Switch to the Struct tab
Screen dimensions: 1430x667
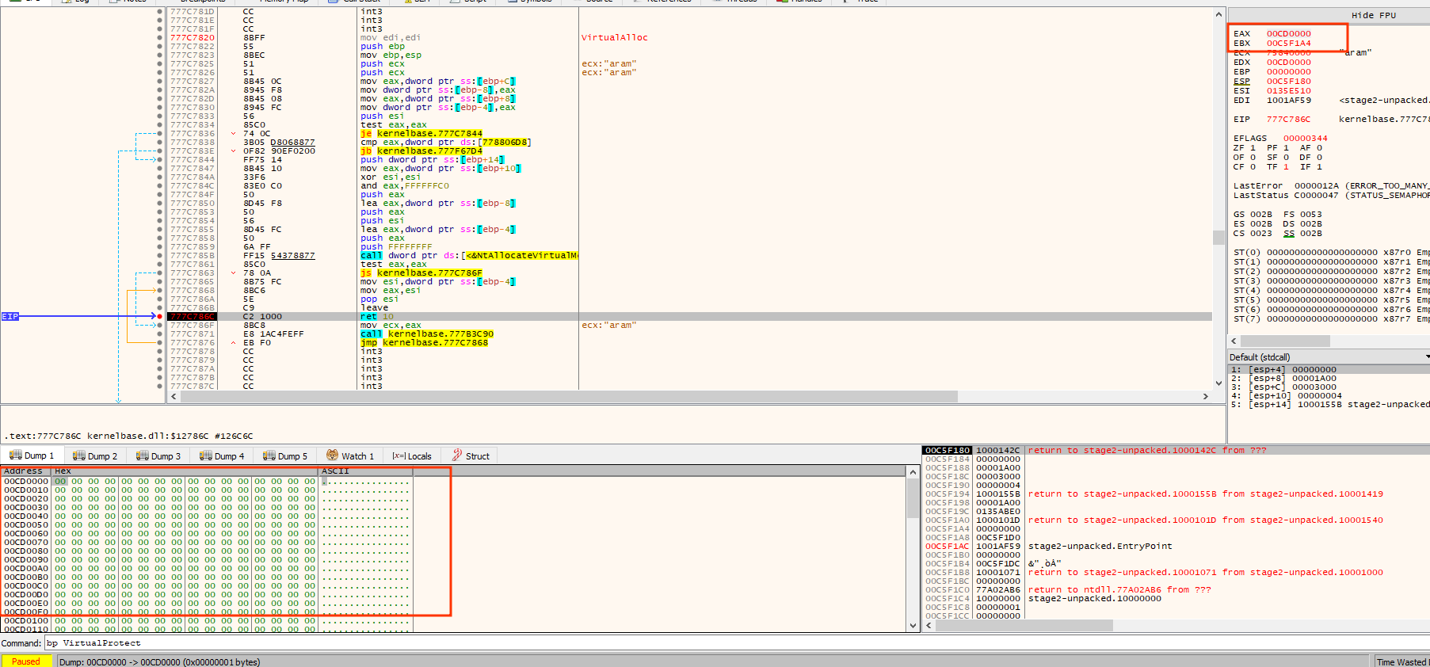point(476,456)
